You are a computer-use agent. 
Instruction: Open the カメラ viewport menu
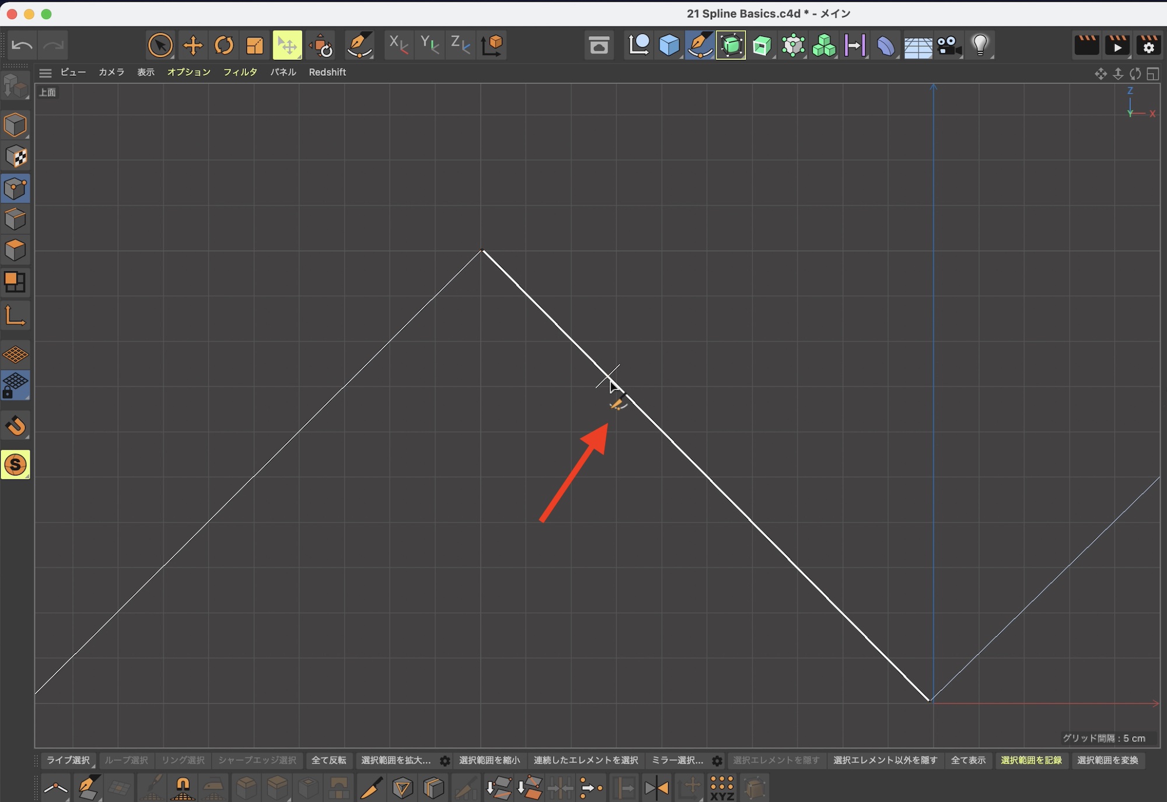pos(111,72)
